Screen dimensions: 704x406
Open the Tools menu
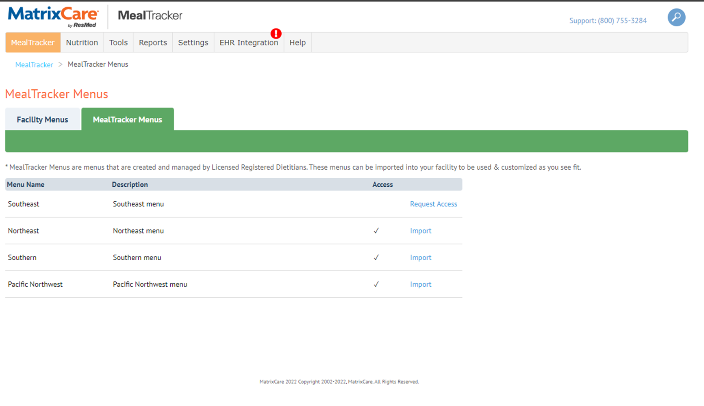click(118, 43)
